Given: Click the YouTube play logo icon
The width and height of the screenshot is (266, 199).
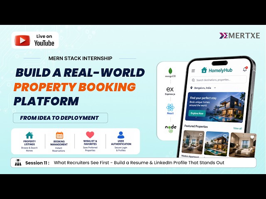Looking at the screenshot, I should coord(22,40).
